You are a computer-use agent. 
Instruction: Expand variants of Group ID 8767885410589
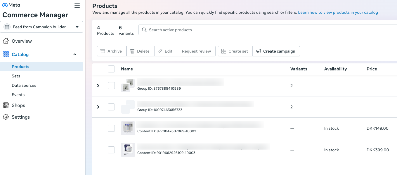click(x=98, y=86)
